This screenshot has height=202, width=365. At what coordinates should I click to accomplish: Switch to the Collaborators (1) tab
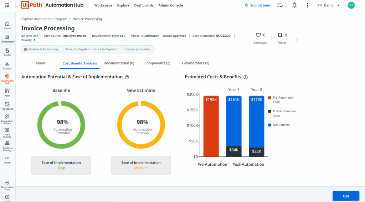click(x=196, y=63)
